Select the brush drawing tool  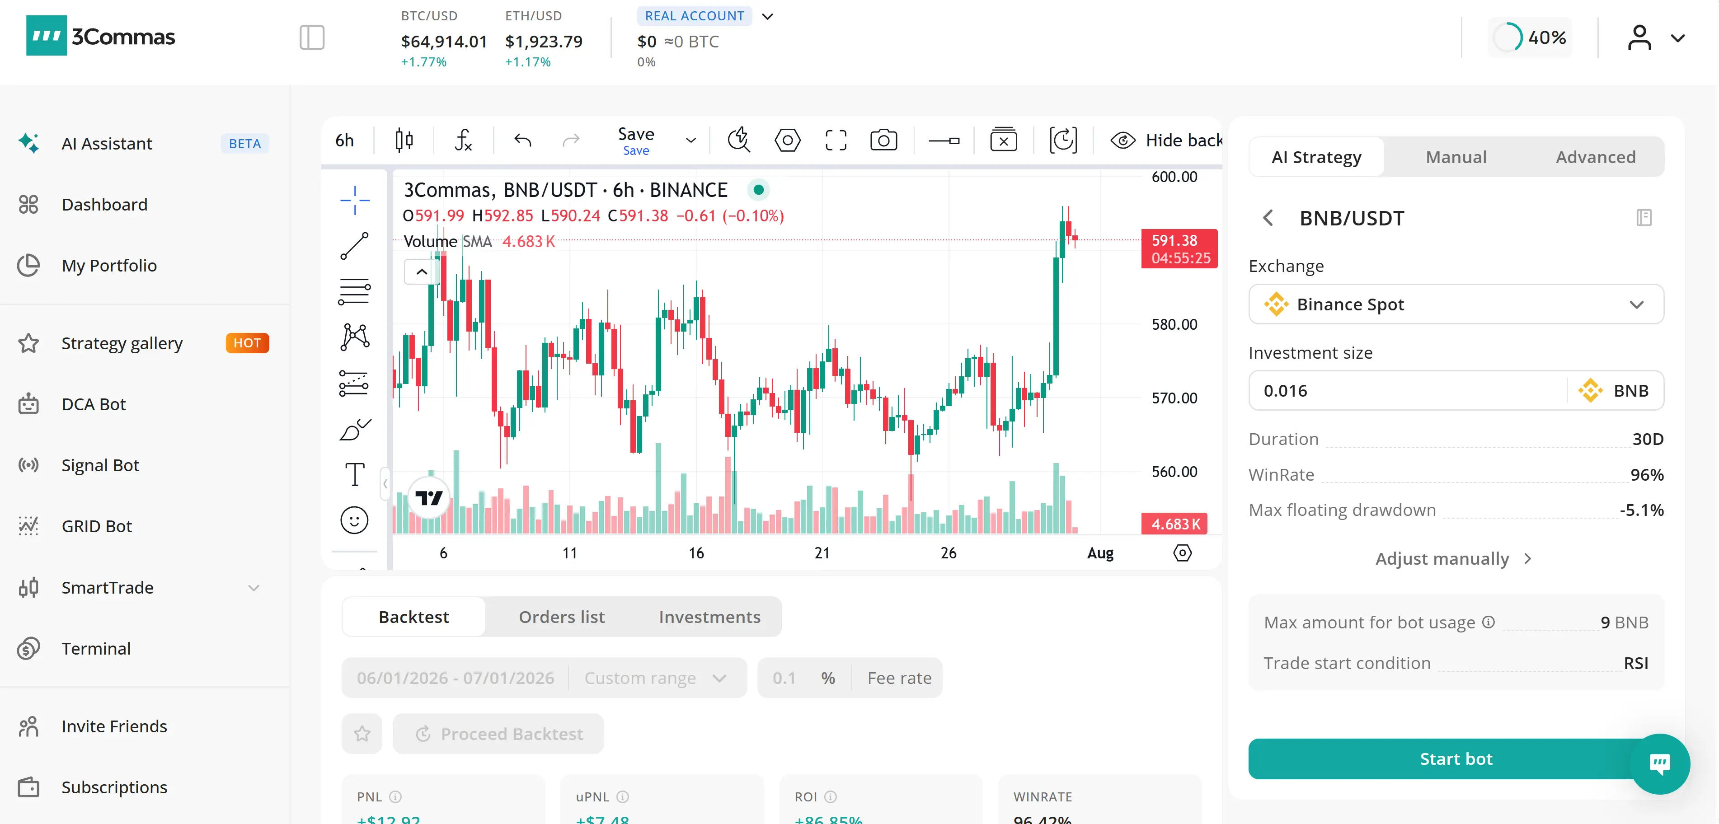click(354, 429)
